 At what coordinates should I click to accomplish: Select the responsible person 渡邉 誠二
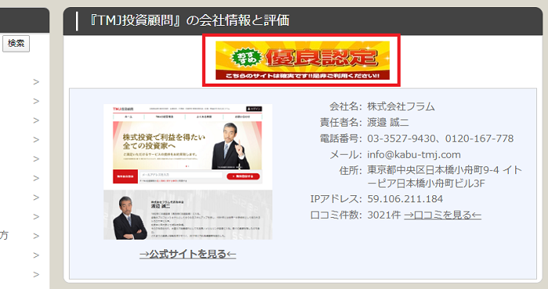click(388, 123)
